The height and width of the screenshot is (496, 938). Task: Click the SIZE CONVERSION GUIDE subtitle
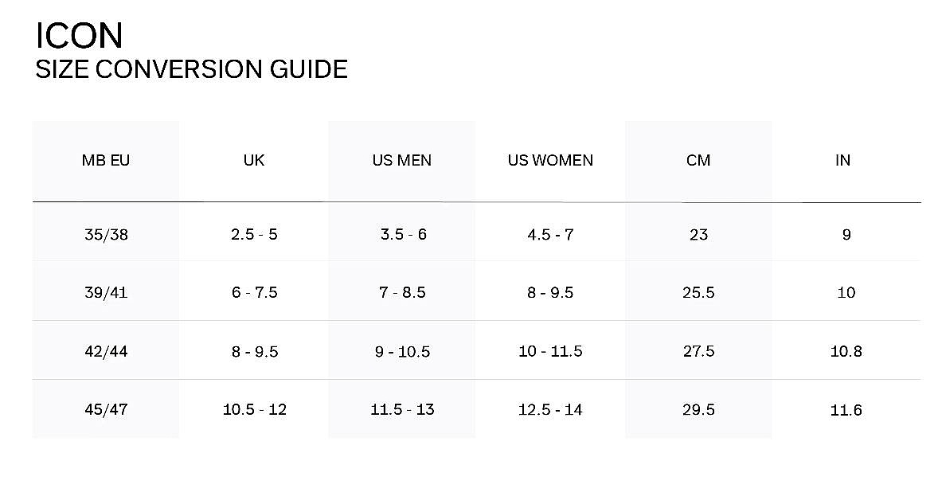191,69
